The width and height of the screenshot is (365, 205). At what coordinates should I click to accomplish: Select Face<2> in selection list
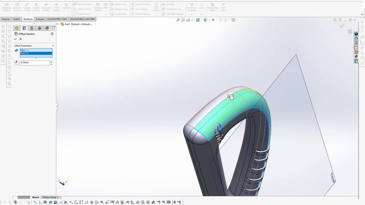pos(36,53)
